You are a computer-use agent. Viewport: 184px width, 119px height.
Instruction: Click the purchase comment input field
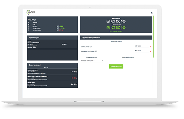coord(128,61)
